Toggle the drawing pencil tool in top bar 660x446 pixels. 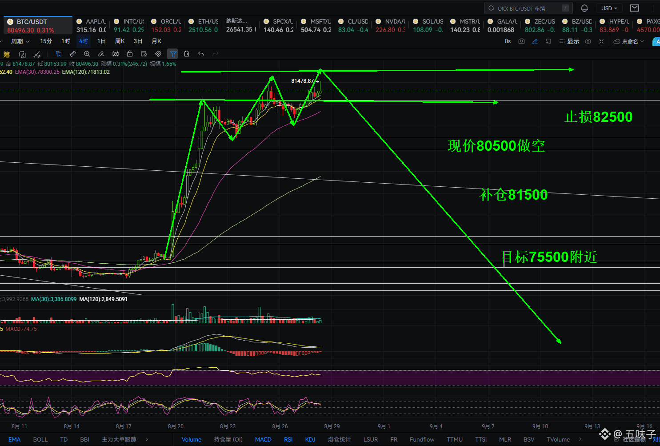[535, 41]
